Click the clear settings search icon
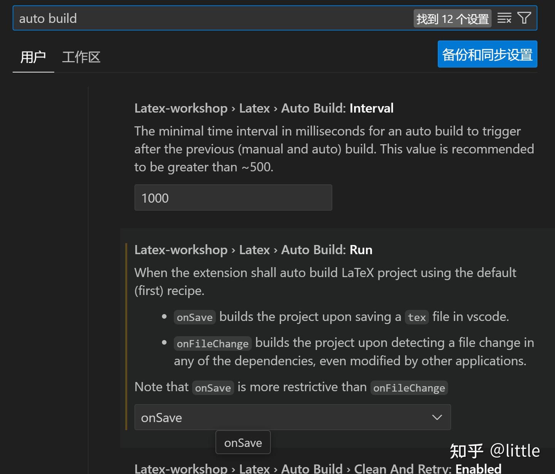555x474 pixels. [x=504, y=18]
